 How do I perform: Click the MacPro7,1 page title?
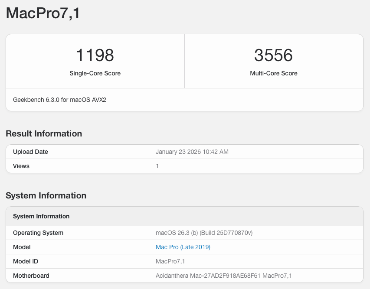[43, 13]
